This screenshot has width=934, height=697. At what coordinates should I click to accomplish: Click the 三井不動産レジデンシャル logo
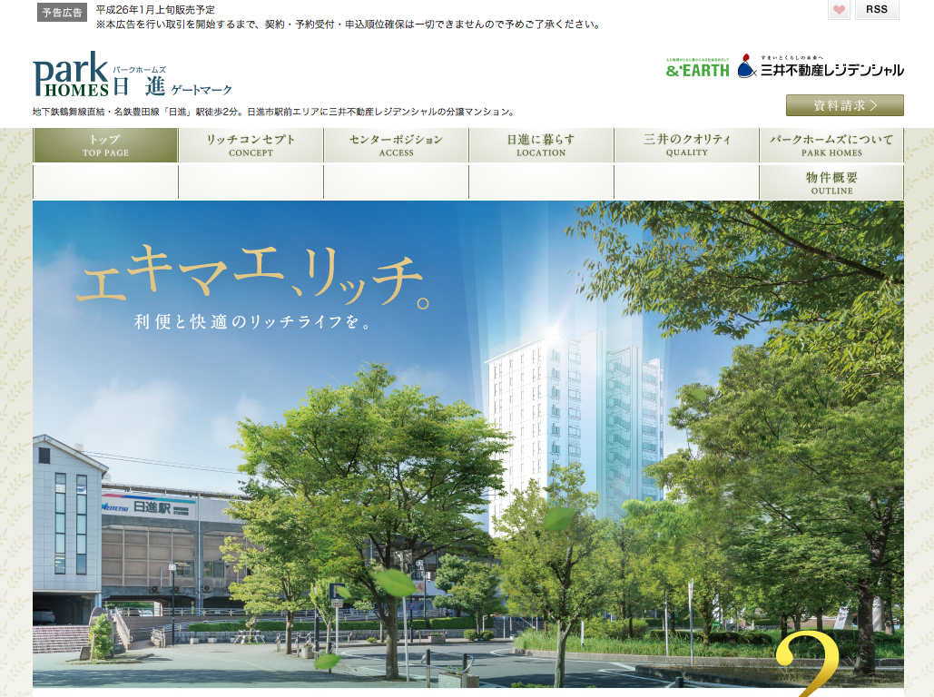[821, 67]
